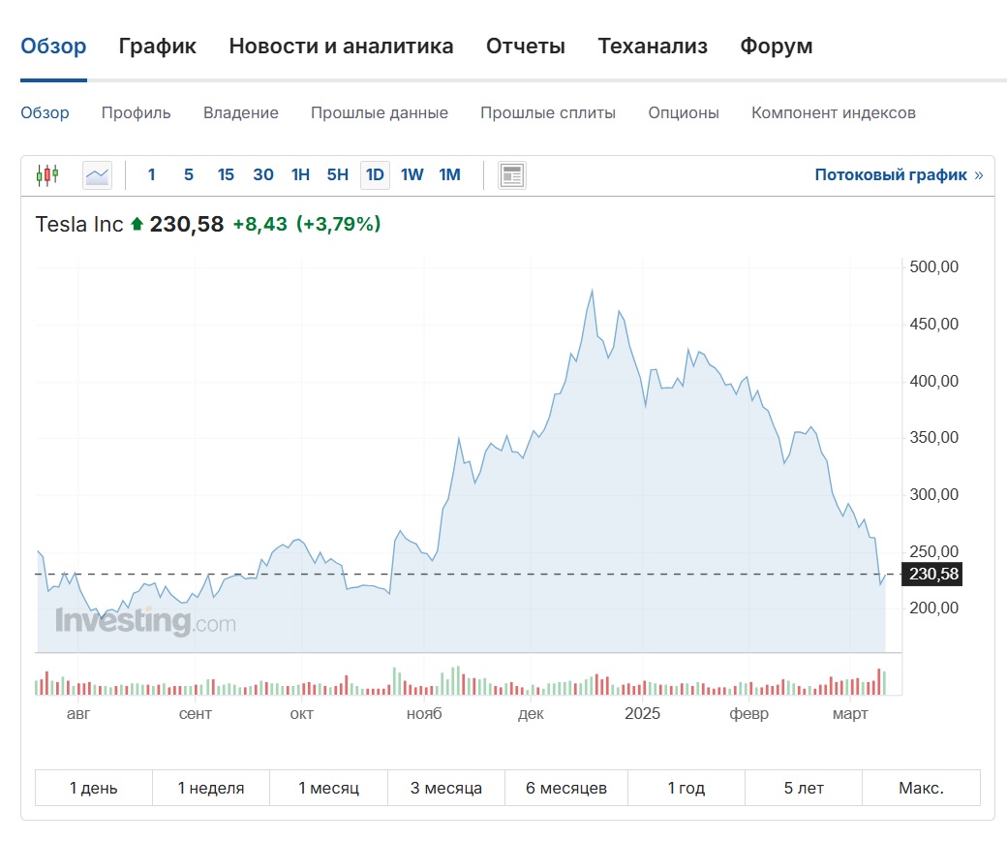Set chart interval to 5 minutes
Viewport: 1007px width, 842px height.
pyautogui.click(x=189, y=174)
